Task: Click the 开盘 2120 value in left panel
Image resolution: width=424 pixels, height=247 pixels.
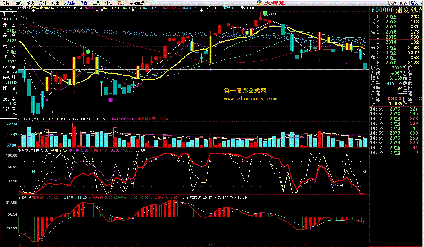Action: pos(12,30)
